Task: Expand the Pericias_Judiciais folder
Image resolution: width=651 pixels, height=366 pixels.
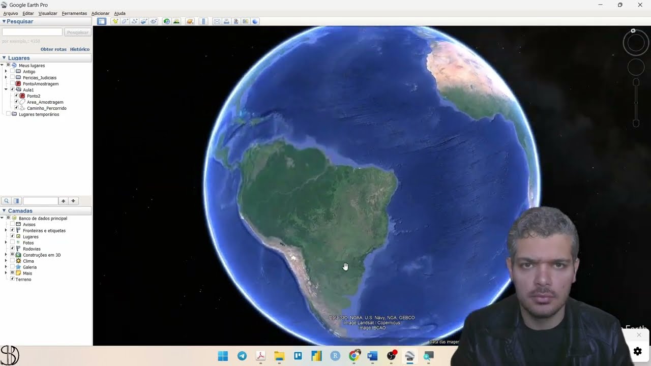Action: point(6,78)
